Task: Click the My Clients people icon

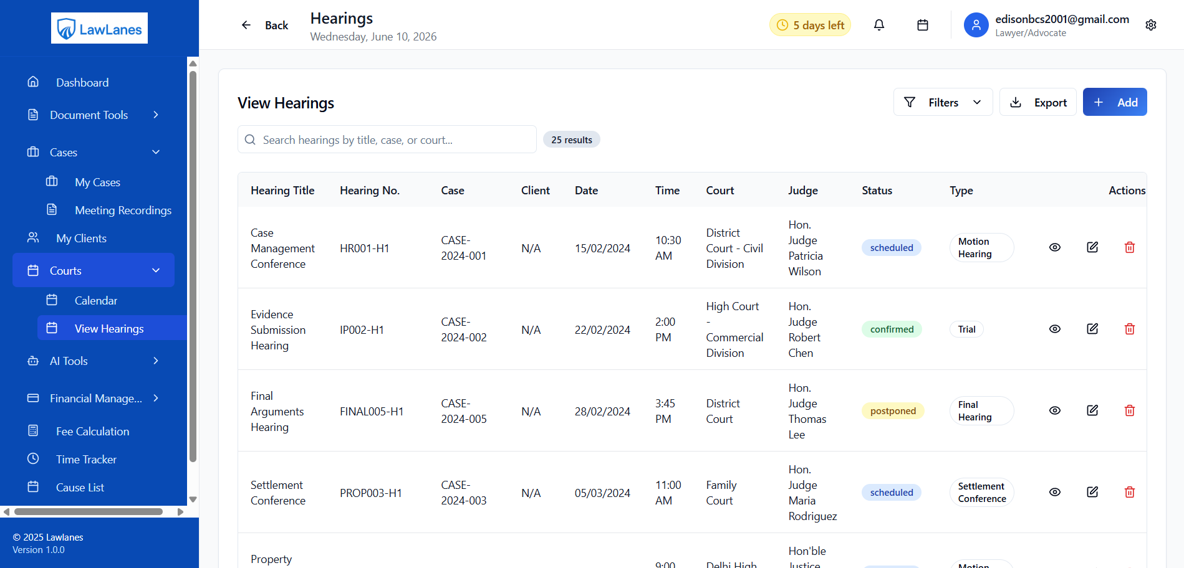Action: pos(33,237)
